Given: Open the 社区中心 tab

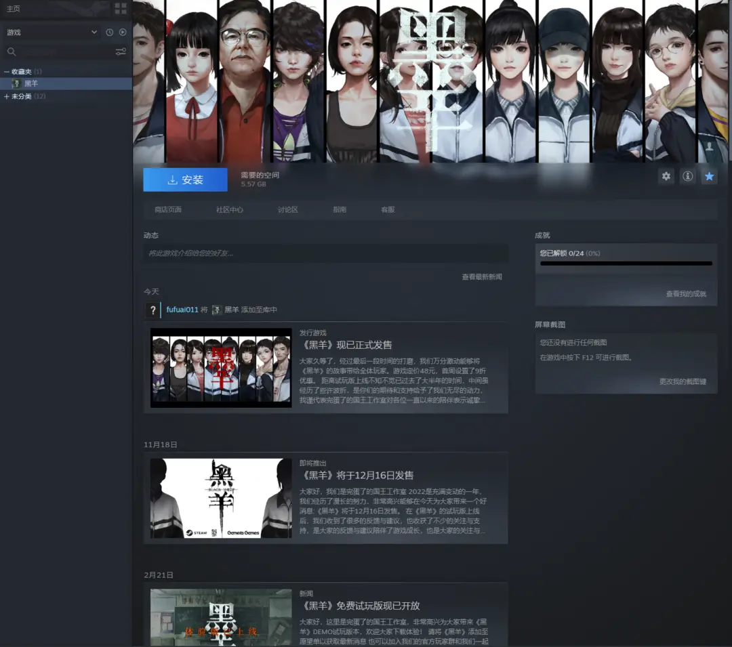Looking at the screenshot, I should [x=229, y=209].
